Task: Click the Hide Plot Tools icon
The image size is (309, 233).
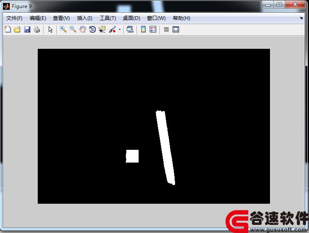Action: (x=166, y=29)
